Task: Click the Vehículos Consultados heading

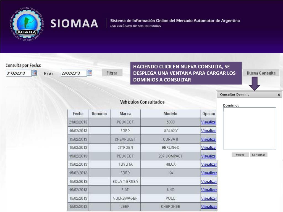Action: [x=142, y=102]
